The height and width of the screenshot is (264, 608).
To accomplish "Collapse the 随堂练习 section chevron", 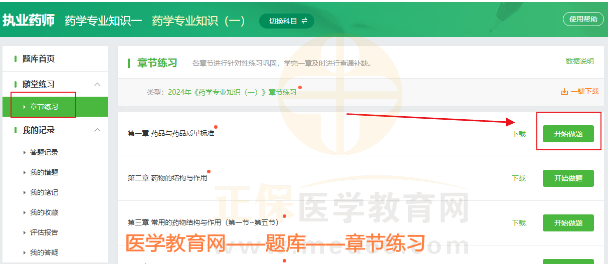I will pos(97,84).
